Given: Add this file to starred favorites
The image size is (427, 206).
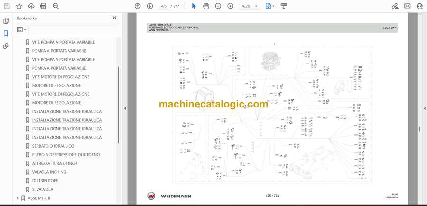Looking at the screenshot, I should [x=19, y=6].
